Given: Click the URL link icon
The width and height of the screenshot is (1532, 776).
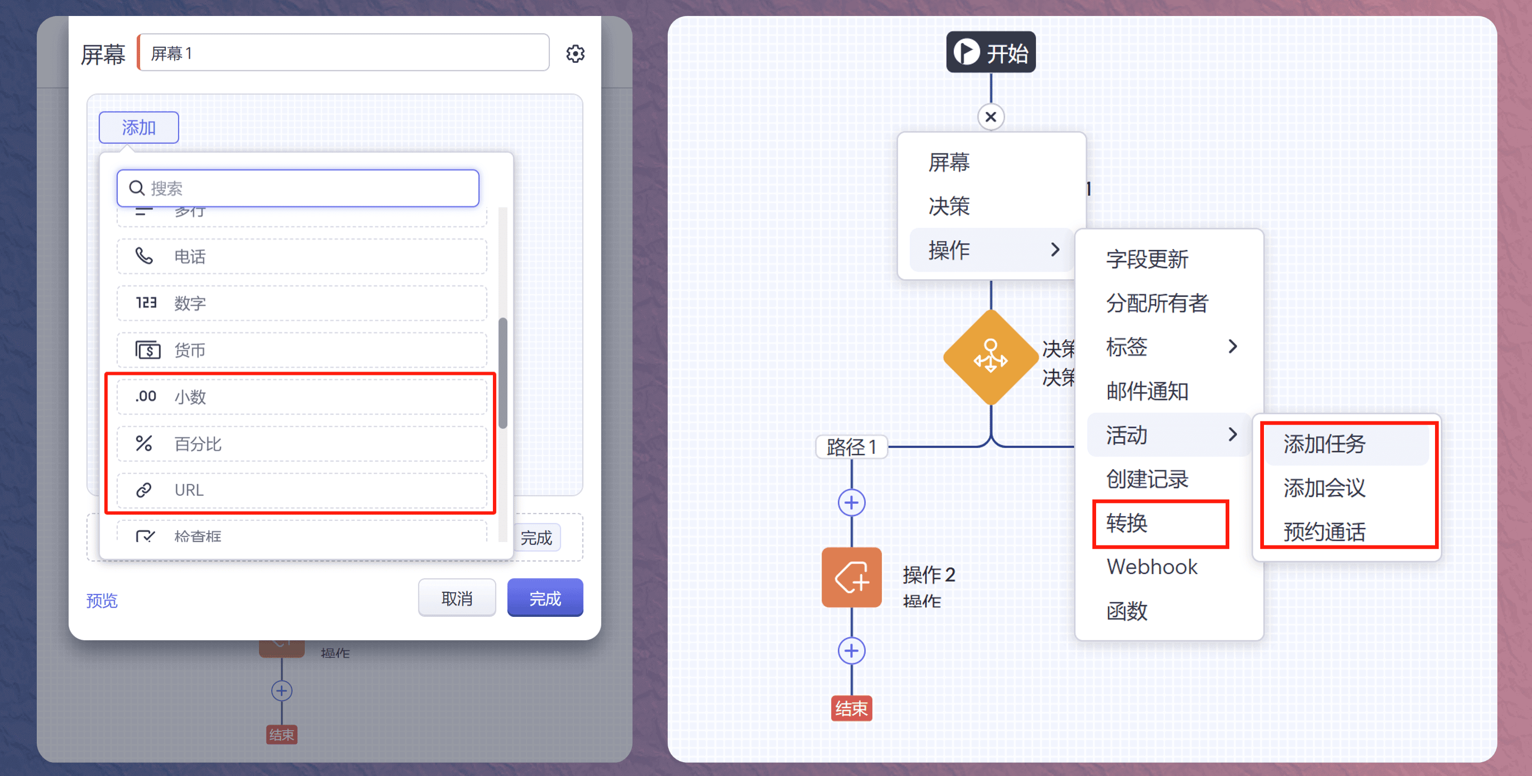Looking at the screenshot, I should (144, 490).
